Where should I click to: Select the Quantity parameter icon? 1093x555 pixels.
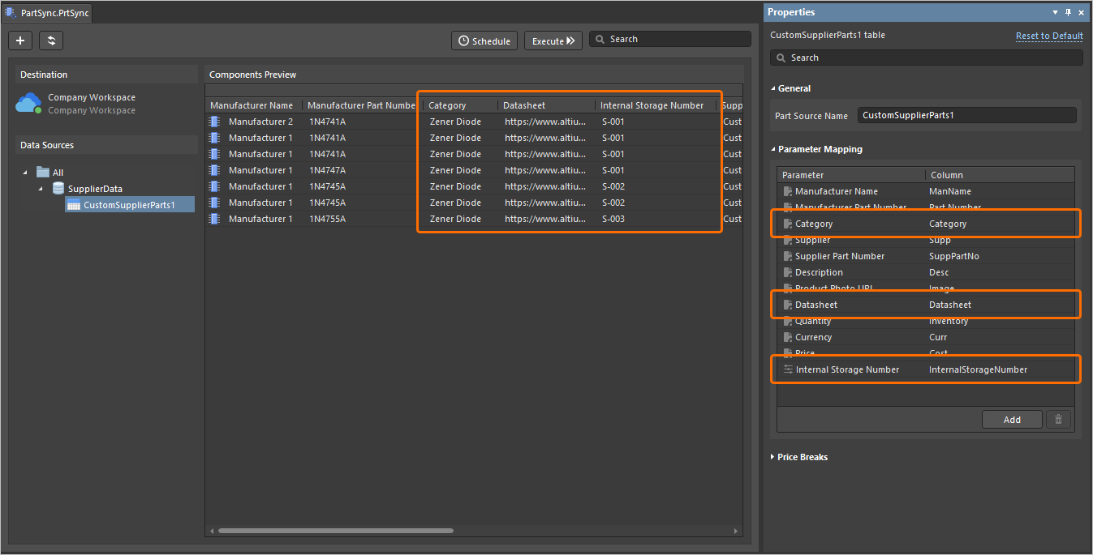pos(788,321)
